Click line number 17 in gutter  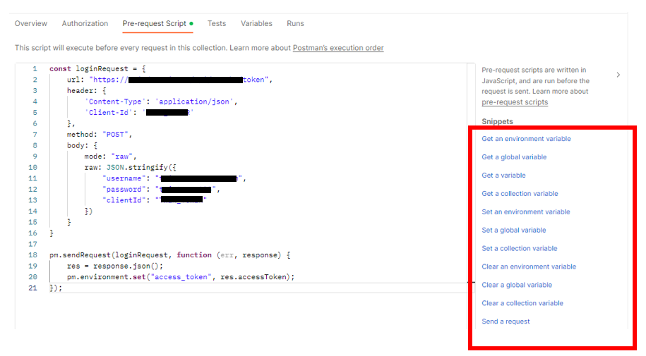pos(32,244)
